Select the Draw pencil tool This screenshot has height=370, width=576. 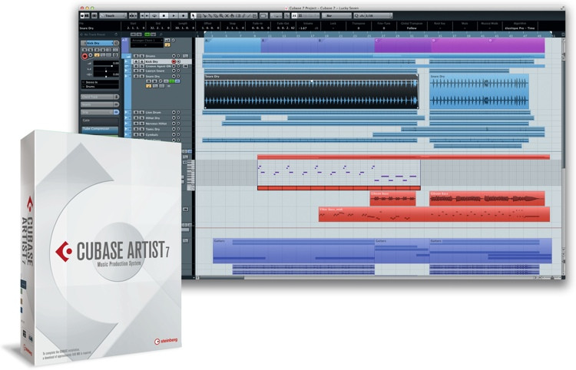[x=243, y=16]
